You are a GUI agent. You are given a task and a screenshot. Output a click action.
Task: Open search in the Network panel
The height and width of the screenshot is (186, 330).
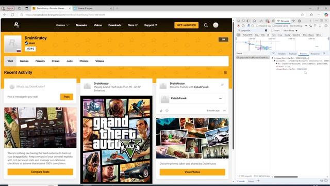[x=253, y=26]
